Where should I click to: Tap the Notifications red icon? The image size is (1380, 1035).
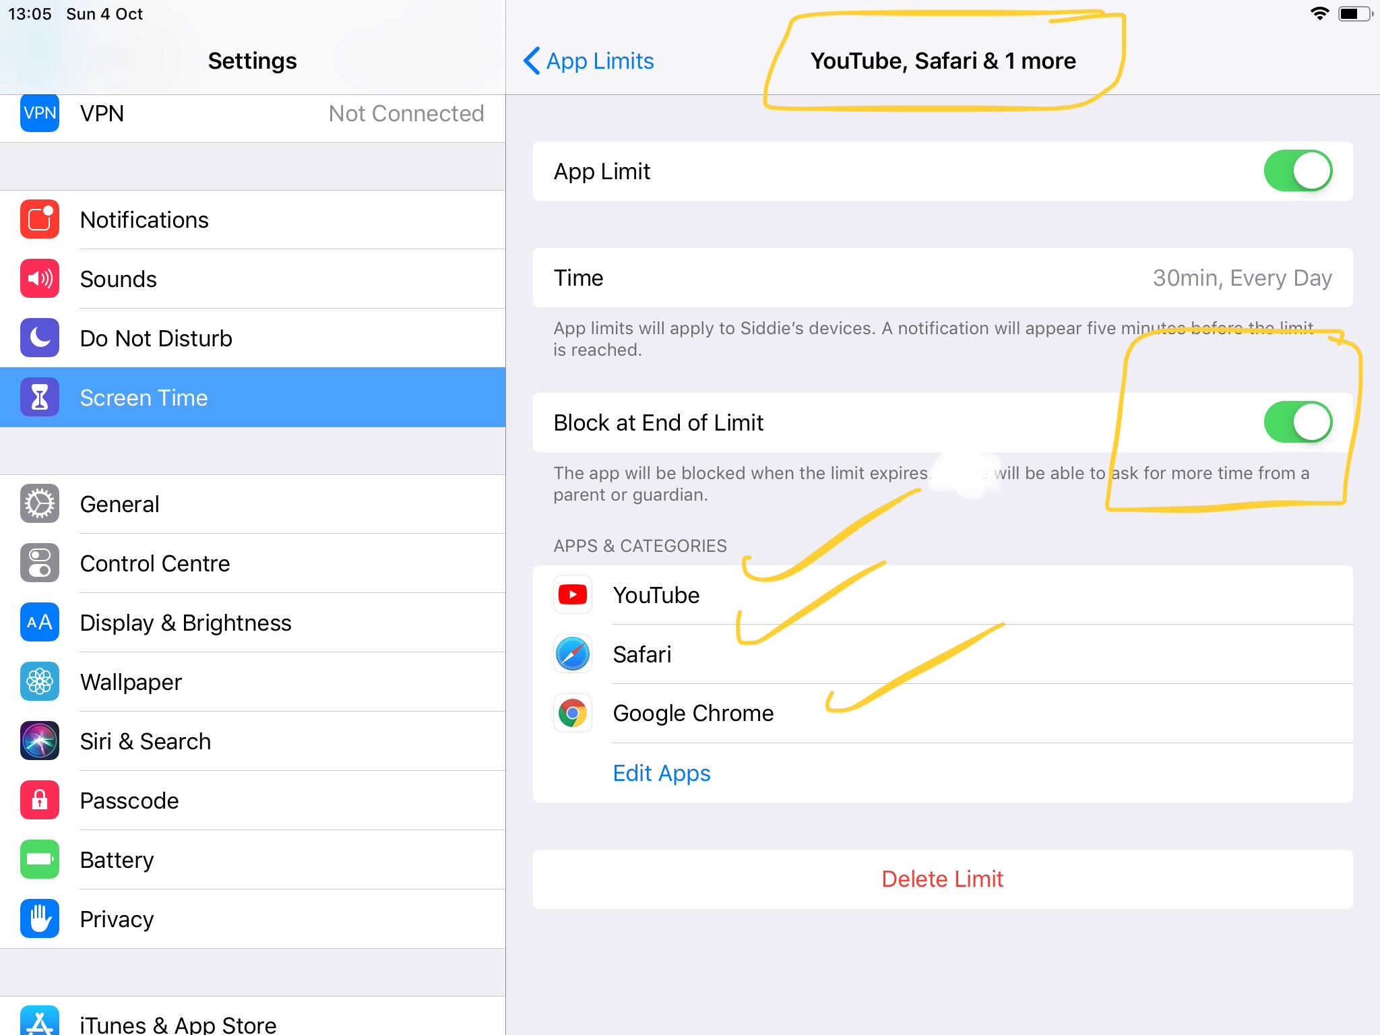coord(40,220)
